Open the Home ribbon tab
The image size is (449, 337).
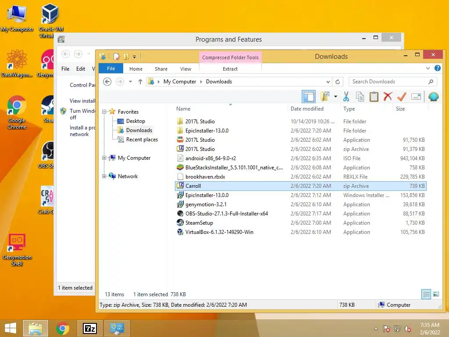(136, 69)
